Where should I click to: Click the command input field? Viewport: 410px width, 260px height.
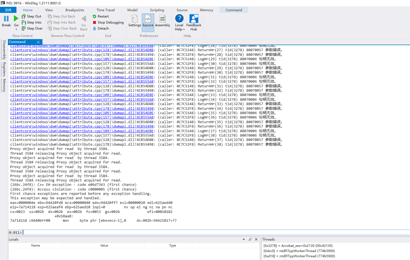(216, 232)
